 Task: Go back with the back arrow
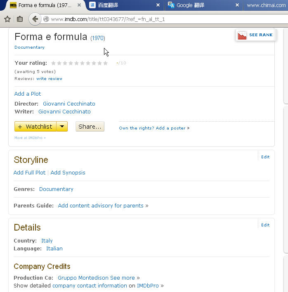point(35,19)
